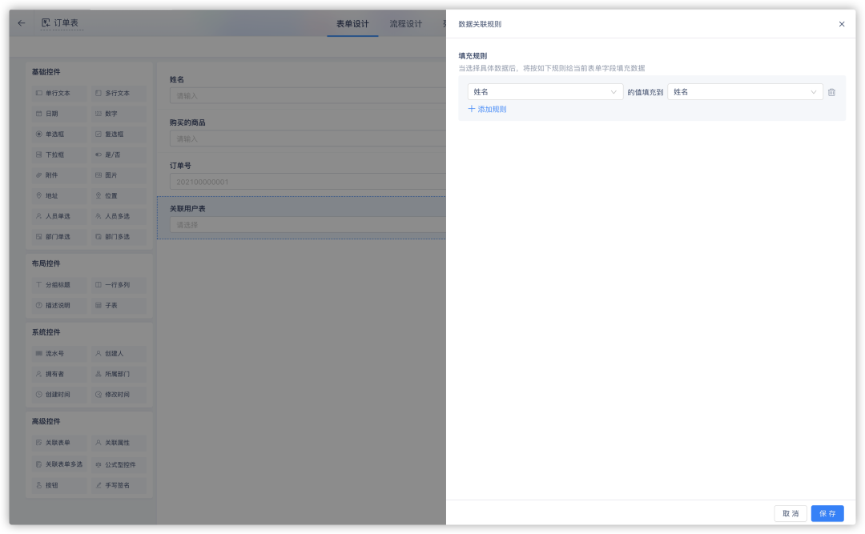Click the 购买的商品 input field
The image size is (865, 534).
(308, 139)
